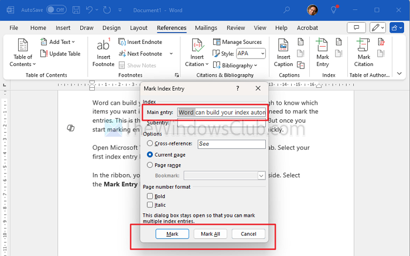Screen dimensions: 410x256
Task: Click the Save icon in title bar
Action: 76,10
